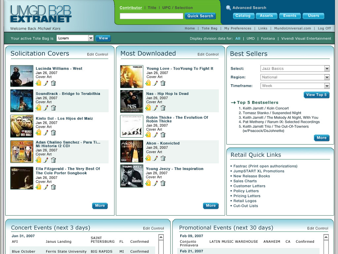The height and width of the screenshot is (254, 338).
Task: Click pencil icon under Kinto Sol
Action: [46, 133]
